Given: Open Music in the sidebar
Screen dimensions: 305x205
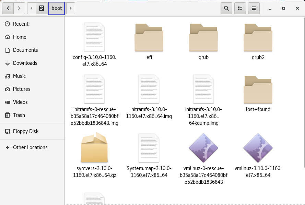Looking at the screenshot, I should (32, 76).
